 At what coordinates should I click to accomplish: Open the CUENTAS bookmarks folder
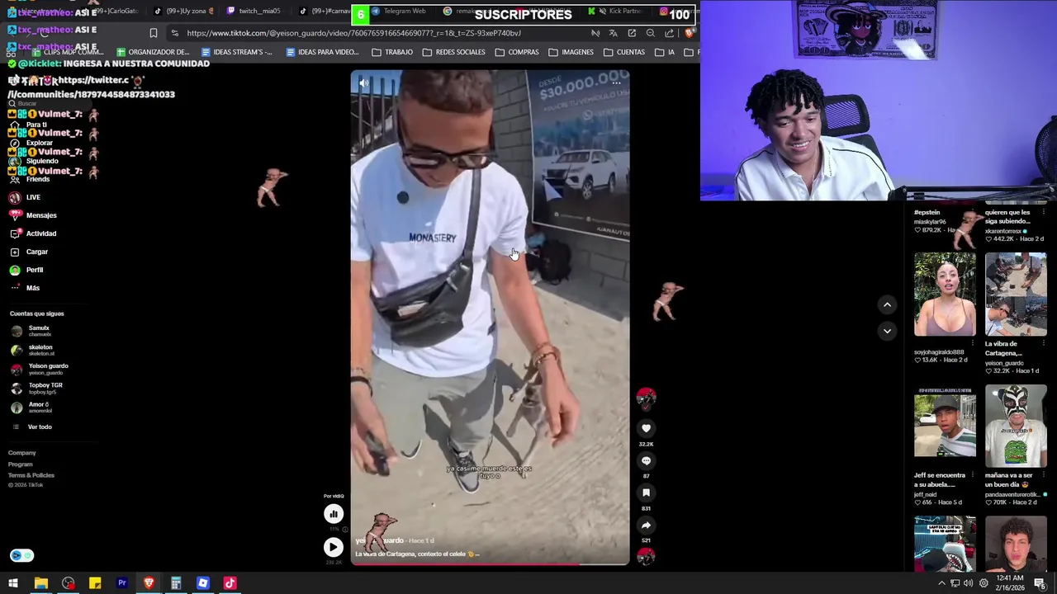click(x=624, y=52)
